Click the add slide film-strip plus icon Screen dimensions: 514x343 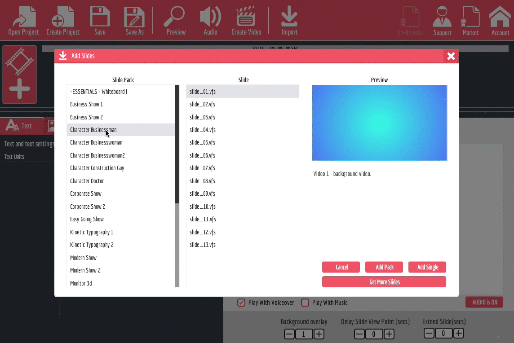tap(20, 75)
